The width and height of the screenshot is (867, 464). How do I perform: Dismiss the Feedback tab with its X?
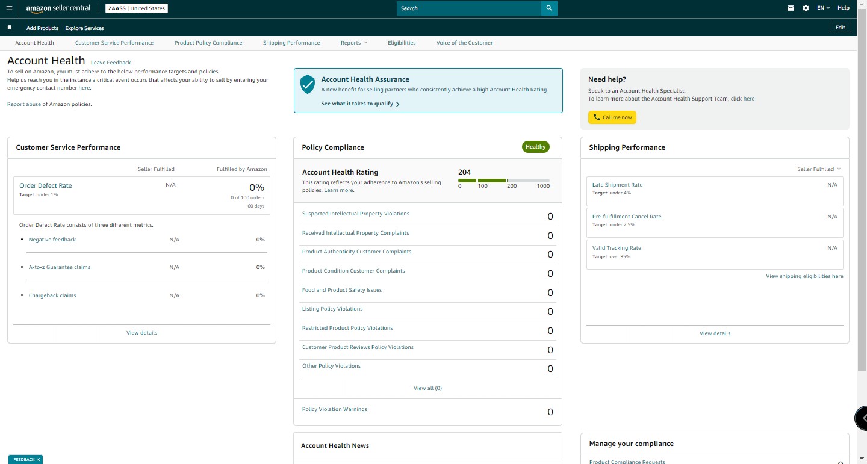click(39, 460)
